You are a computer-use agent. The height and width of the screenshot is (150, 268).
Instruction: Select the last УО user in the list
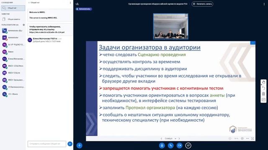pos(13,94)
